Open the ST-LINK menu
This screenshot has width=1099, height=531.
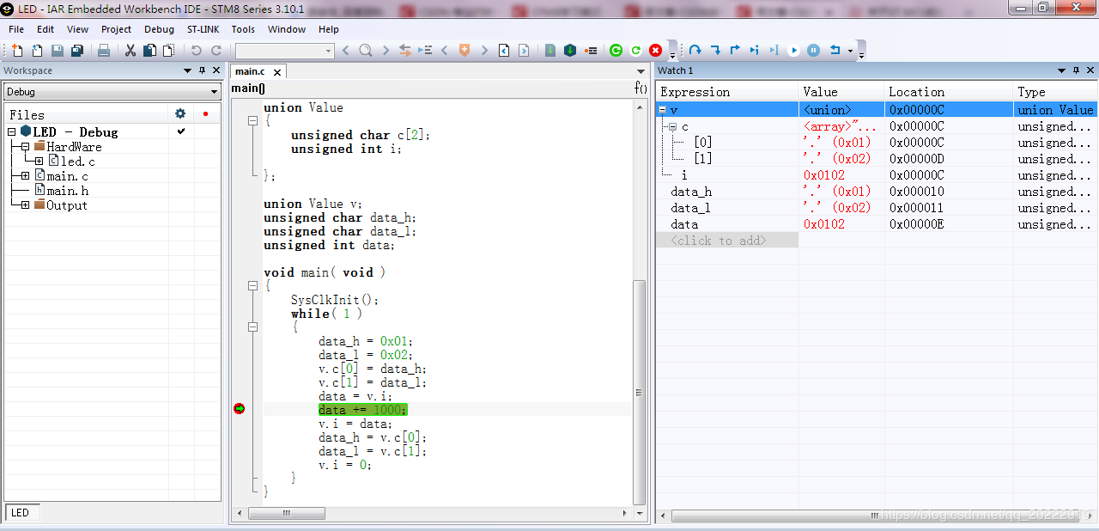(x=203, y=29)
